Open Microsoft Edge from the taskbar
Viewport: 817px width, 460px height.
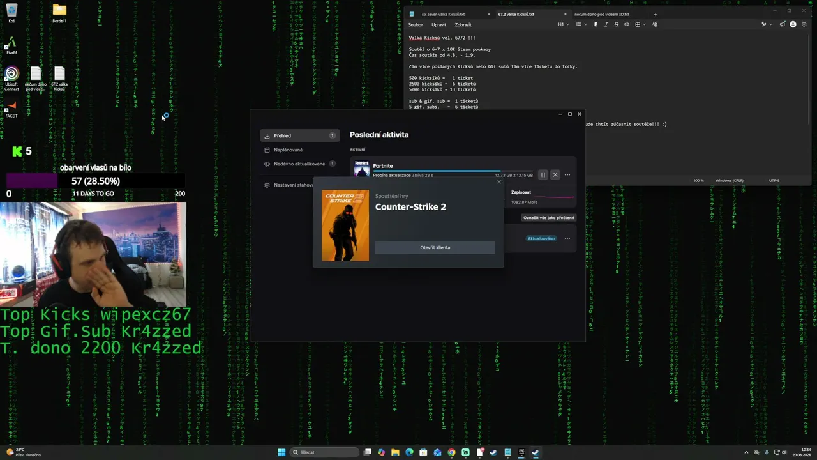[x=409, y=452]
